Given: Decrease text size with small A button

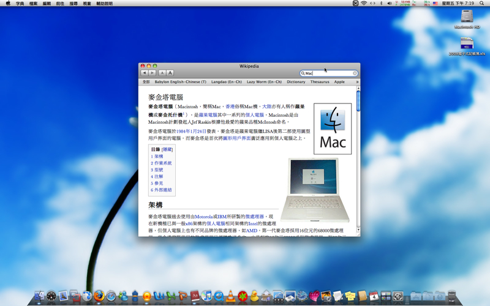Looking at the screenshot, I should (162, 73).
